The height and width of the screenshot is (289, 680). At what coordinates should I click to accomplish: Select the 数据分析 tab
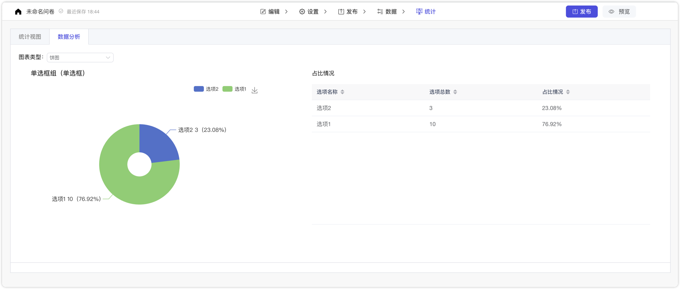(69, 37)
